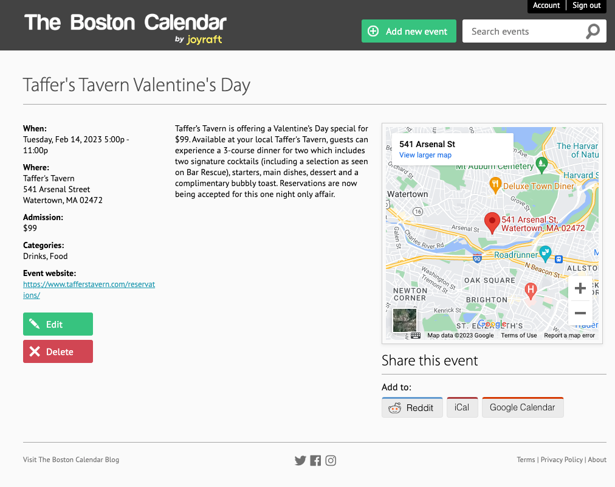Click the Route 16 shield on map
615x487 pixels.
pos(418,212)
